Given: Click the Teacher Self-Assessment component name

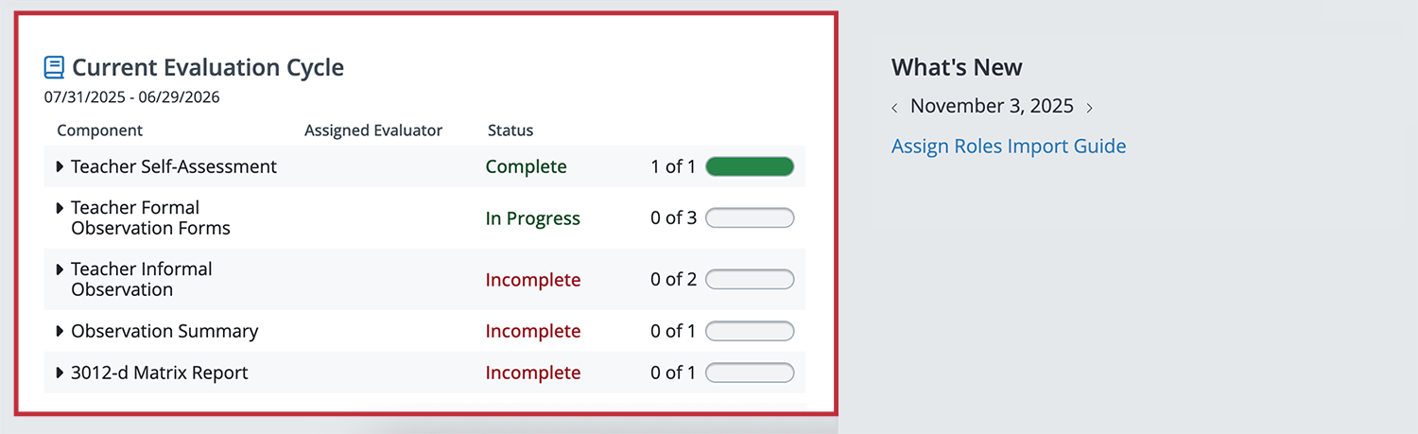Looking at the screenshot, I should coord(174,167).
